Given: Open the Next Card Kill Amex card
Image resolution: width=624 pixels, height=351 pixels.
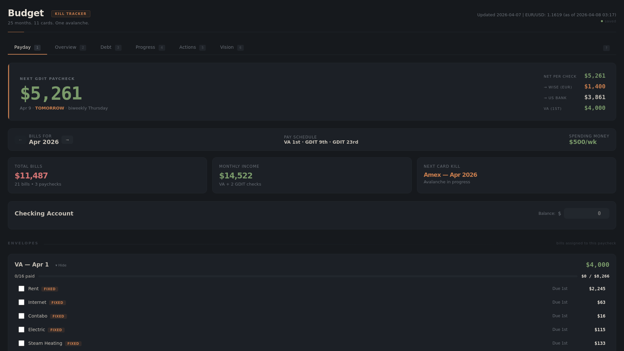Looking at the screenshot, I should [x=516, y=175].
